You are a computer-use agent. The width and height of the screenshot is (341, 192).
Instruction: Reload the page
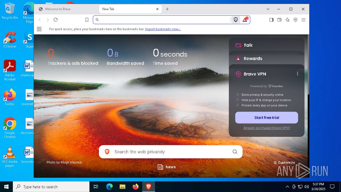tap(56, 20)
